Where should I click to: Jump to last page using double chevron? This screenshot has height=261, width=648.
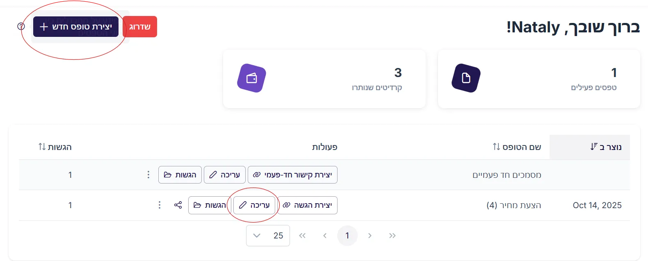coord(392,235)
